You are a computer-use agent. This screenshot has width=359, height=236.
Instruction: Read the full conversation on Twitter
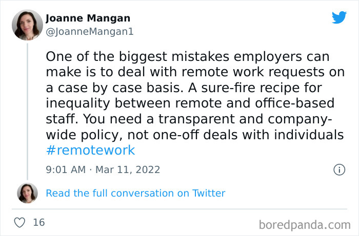click(x=135, y=193)
